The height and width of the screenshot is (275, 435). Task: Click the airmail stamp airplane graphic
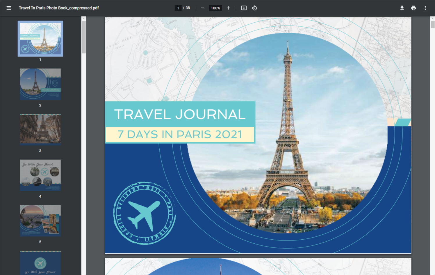click(x=144, y=213)
